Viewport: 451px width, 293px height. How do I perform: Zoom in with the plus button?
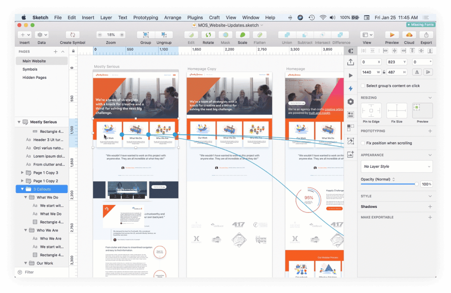122,35
